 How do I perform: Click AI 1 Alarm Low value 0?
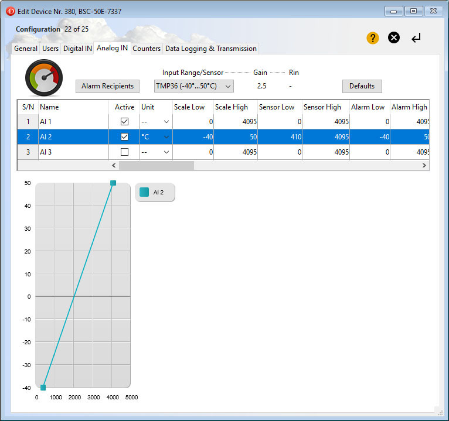point(370,122)
